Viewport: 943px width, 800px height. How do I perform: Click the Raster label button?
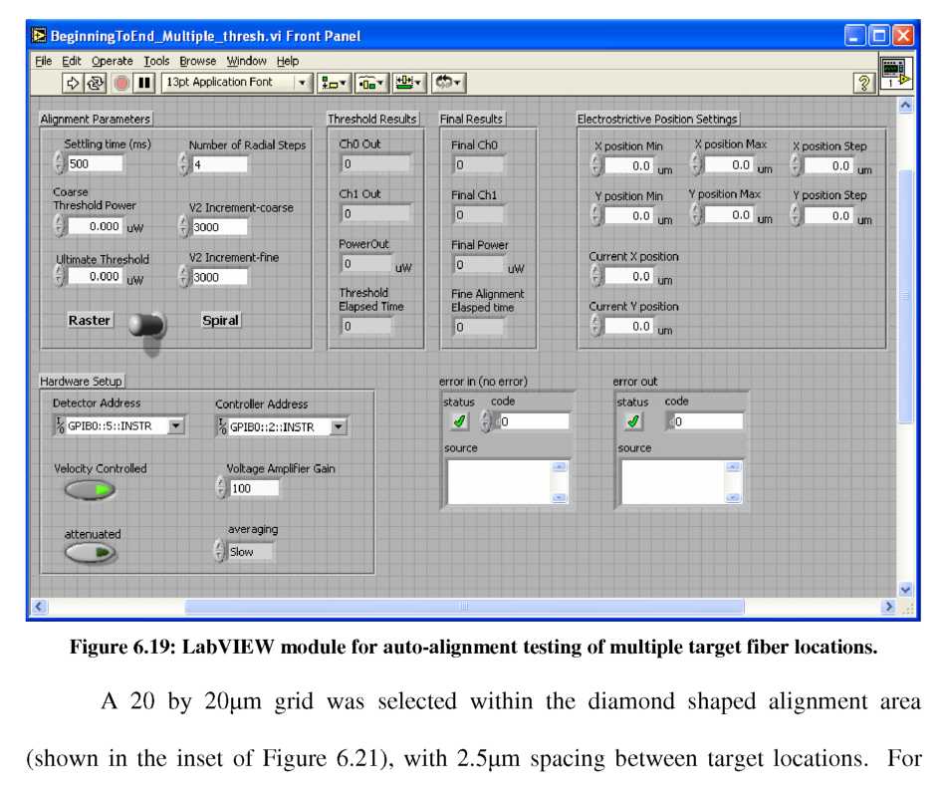pos(89,320)
